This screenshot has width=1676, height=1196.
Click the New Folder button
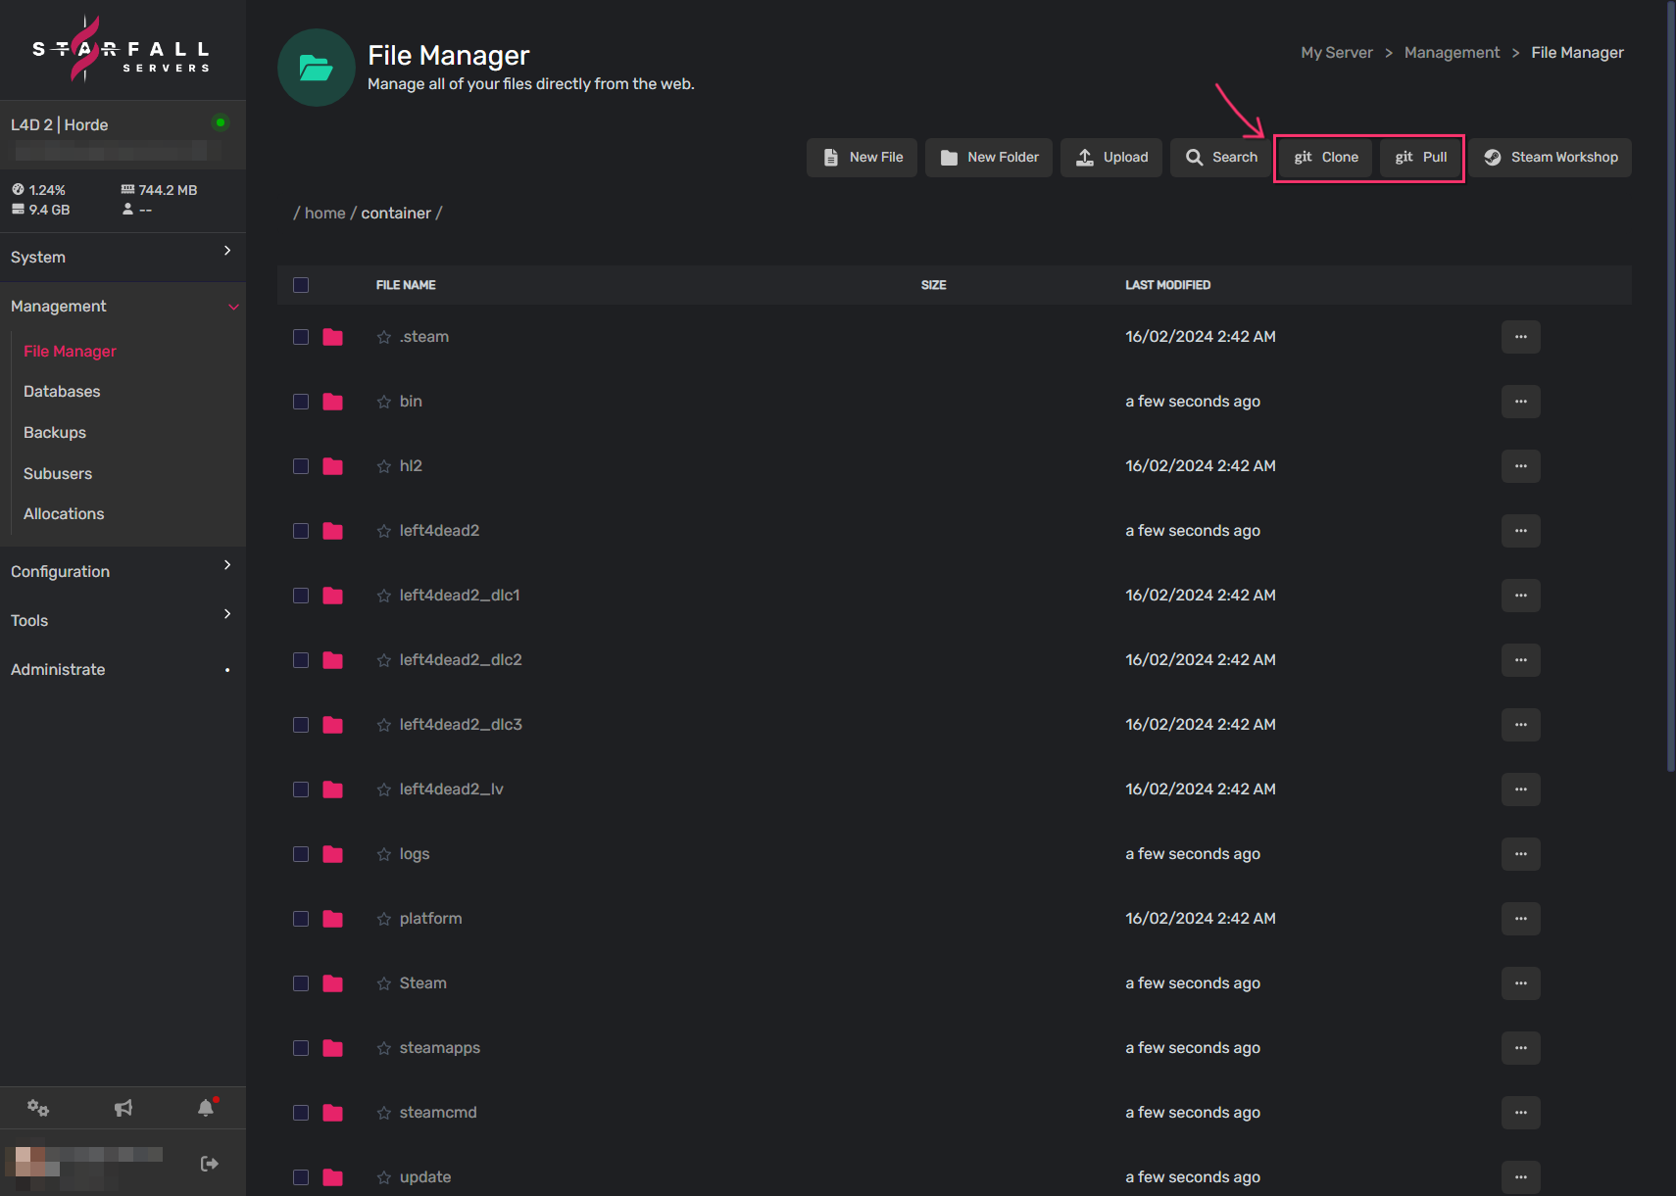(x=989, y=158)
